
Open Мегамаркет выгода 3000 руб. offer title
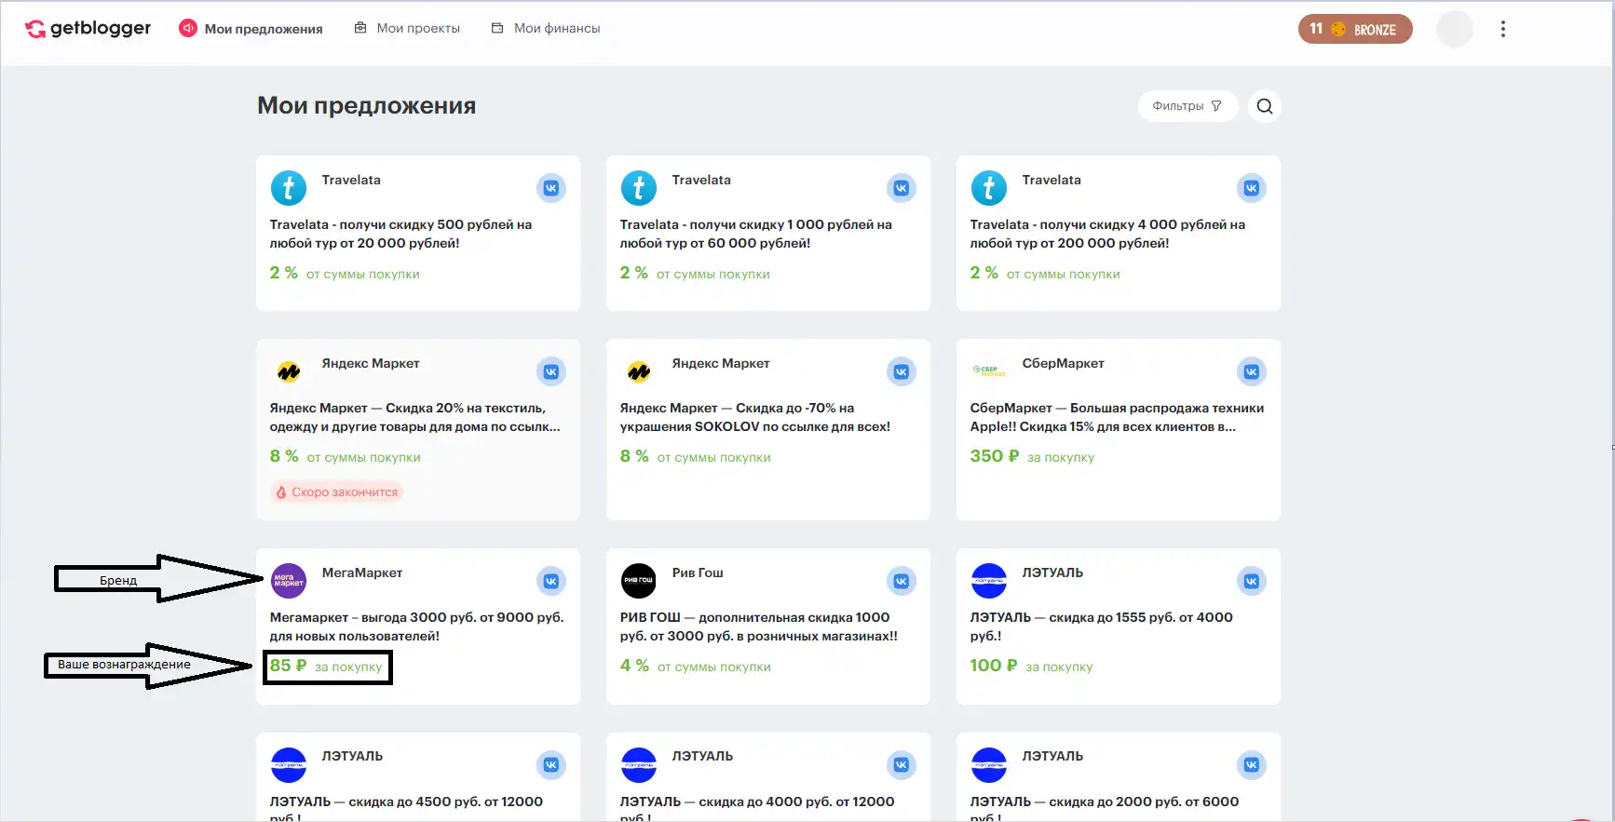(416, 627)
